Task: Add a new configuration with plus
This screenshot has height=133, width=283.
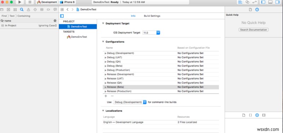Action: pos(106,96)
